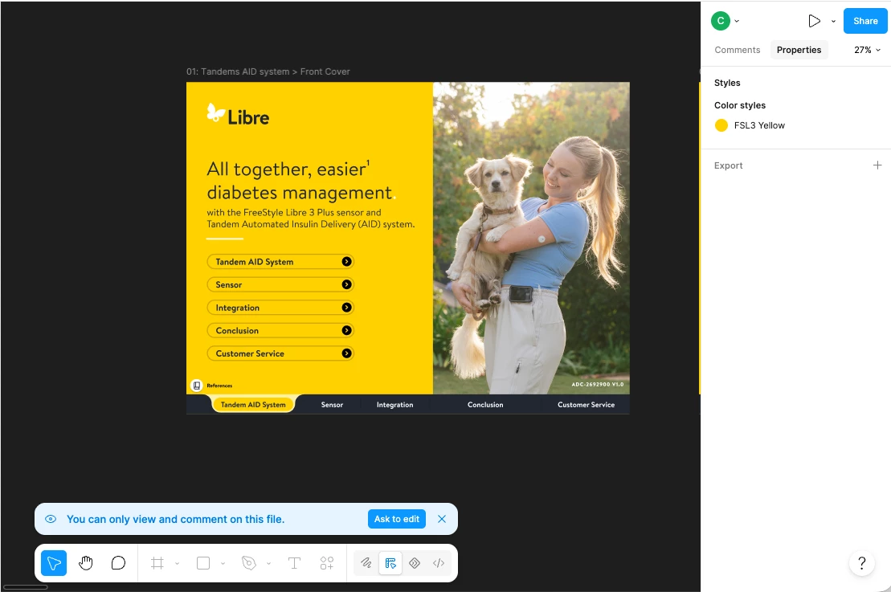
Task: Switch to the Comments tab
Action: [x=737, y=50]
